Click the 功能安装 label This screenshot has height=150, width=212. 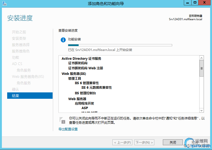[x=74, y=39]
